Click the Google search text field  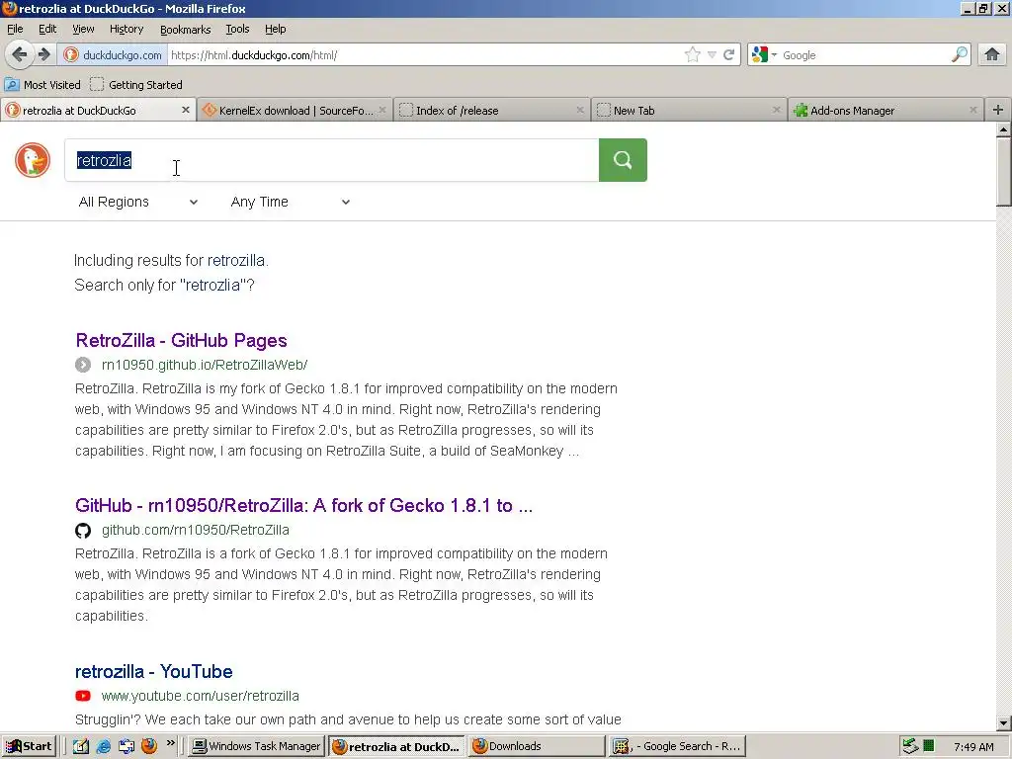click(865, 55)
